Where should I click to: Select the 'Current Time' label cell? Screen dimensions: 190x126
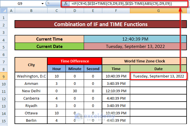pos(49,39)
